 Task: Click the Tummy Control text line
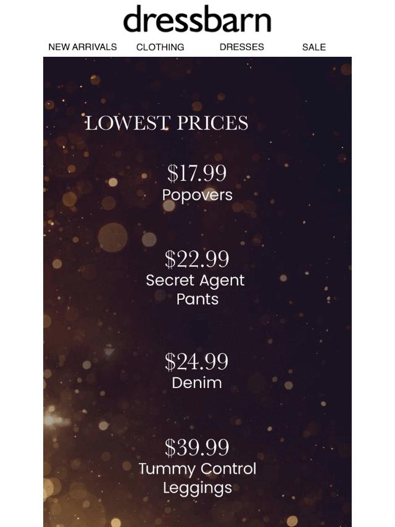point(197,468)
